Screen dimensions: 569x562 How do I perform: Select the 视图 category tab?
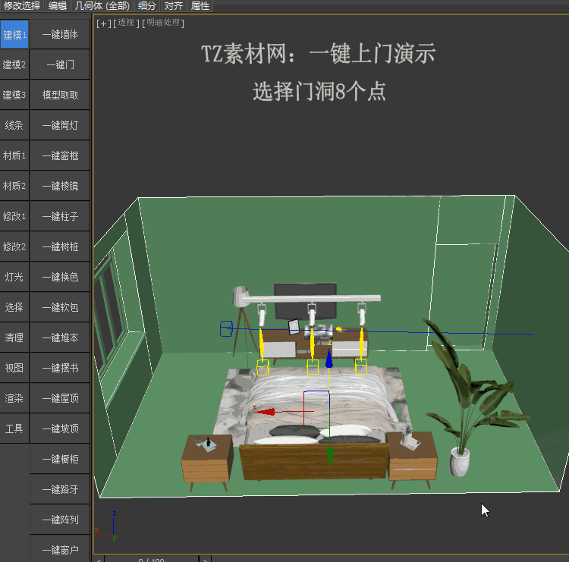coord(14,368)
